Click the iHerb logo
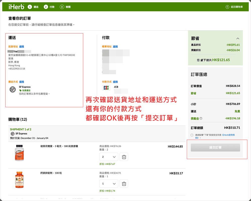 16,7
